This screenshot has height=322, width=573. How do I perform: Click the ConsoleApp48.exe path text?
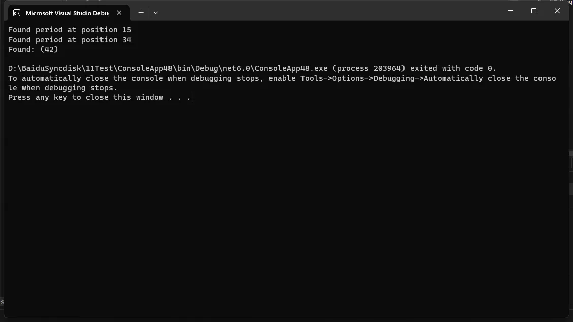167,68
